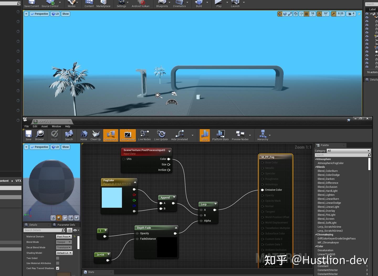Open the Category dropdown in Palette
This screenshot has width=378, height=276.
(x=348, y=151)
